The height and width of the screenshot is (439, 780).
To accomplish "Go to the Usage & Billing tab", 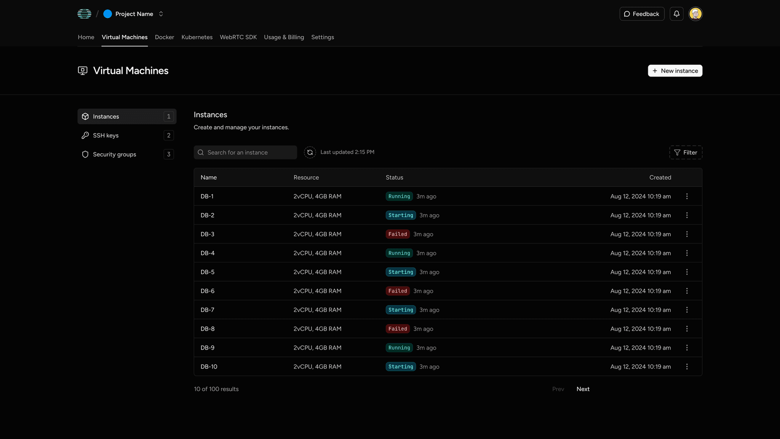I will coord(284,37).
